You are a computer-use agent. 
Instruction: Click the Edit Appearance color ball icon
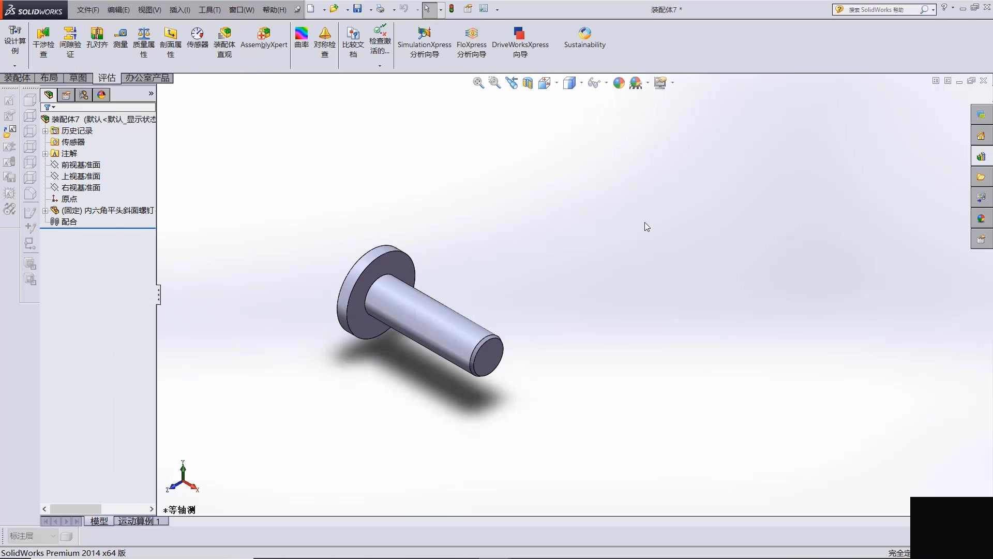pos(619,83)
